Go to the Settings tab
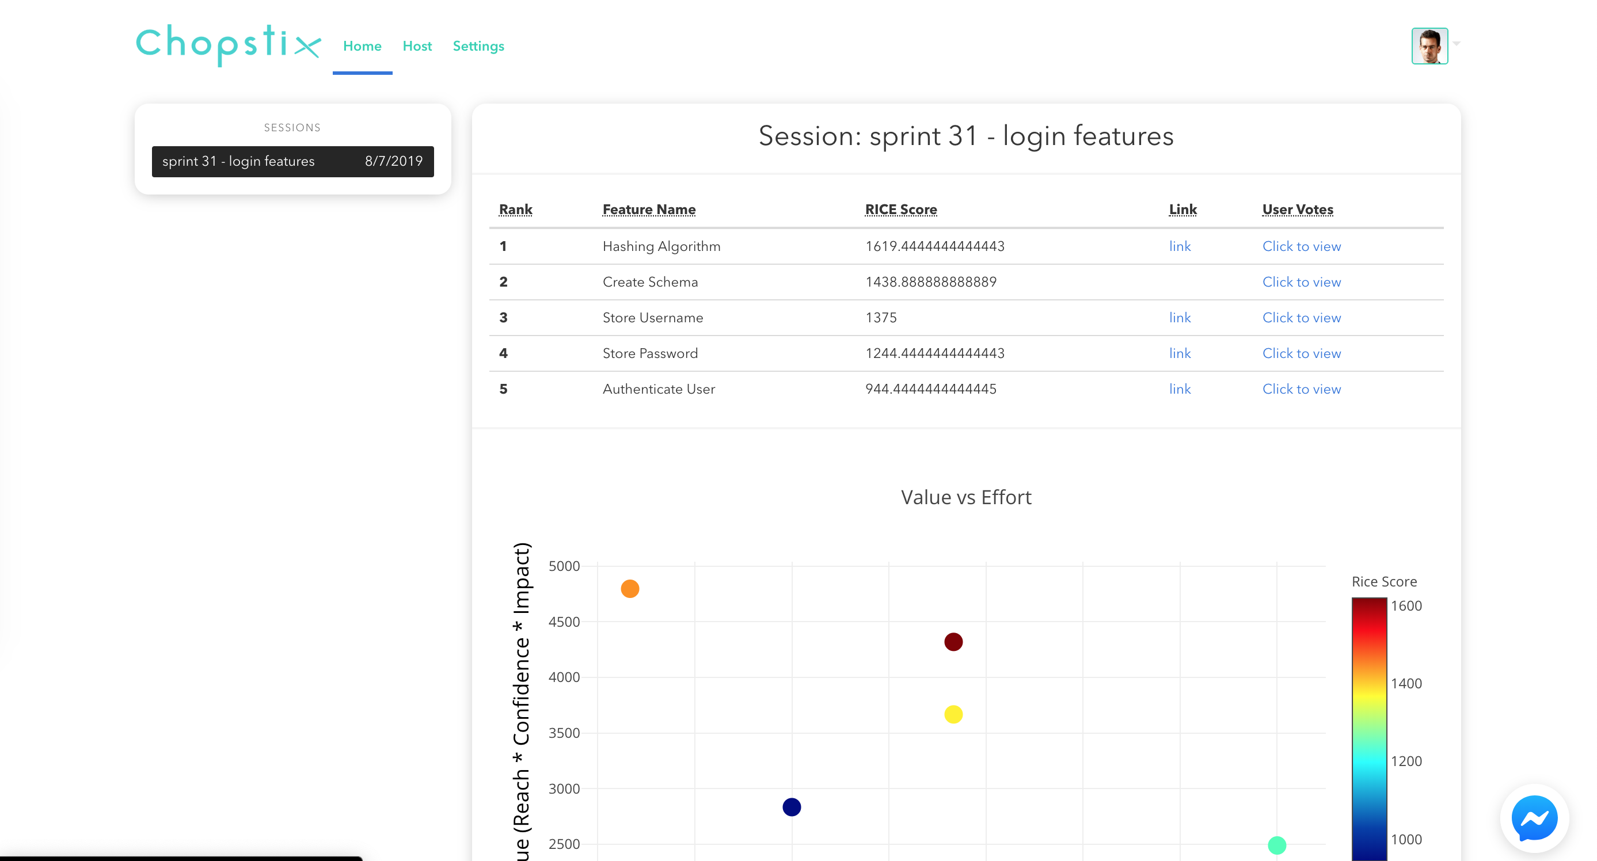The width and height of the screenshot is (1597, 861). pos(478,46)
